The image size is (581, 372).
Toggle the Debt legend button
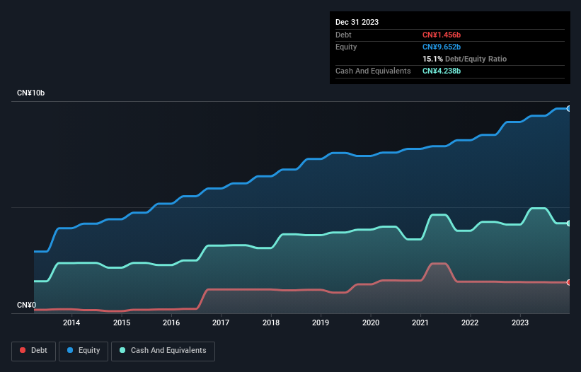[34, 351]
